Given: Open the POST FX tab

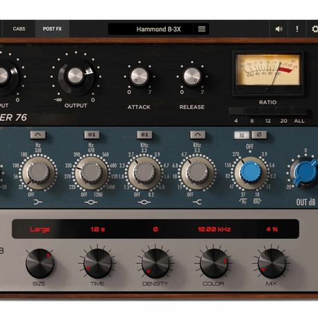Looking at the screenshot, I should pos(52,29).
